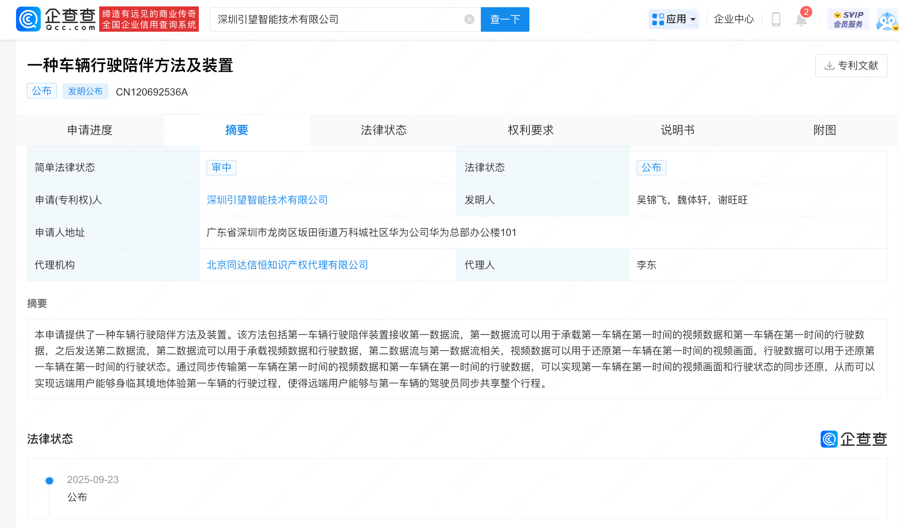The height and width of the screenshot is (528, 899).
Task: Open the 附图 tab
Action: click(x=824, y=130)
